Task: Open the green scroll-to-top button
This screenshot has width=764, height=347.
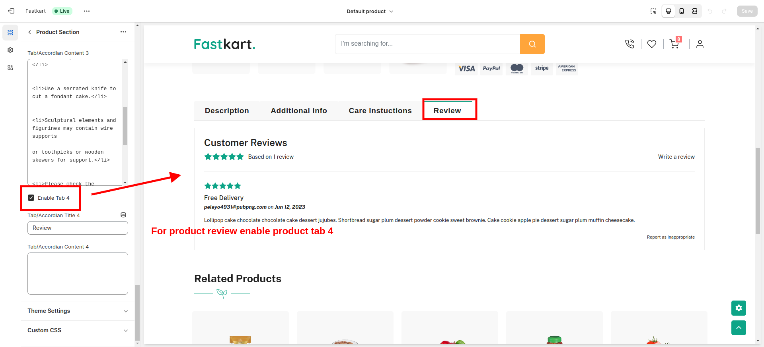Action: [739, 328]
